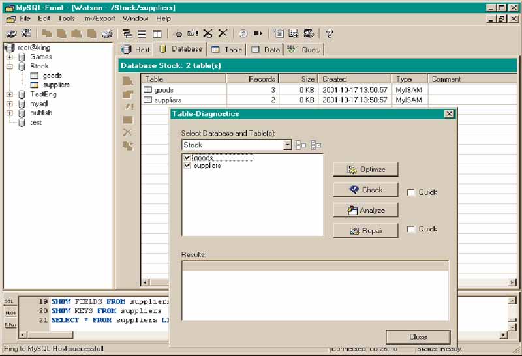Image resolution: width=522 pixels, height=356 pixels.
Task: Click the toolbar icon just left of the help icon
Action: pos(309,33)
